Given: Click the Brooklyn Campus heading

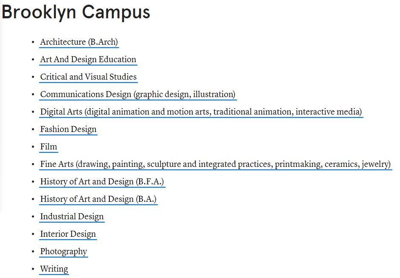Looking at the screenshot, I should pyautogui.click(x=76, y=12).
